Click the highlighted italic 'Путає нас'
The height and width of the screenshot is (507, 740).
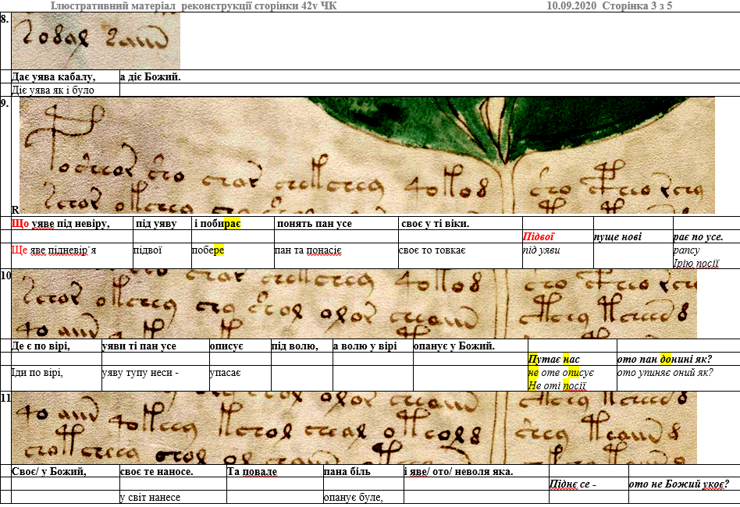554,359
